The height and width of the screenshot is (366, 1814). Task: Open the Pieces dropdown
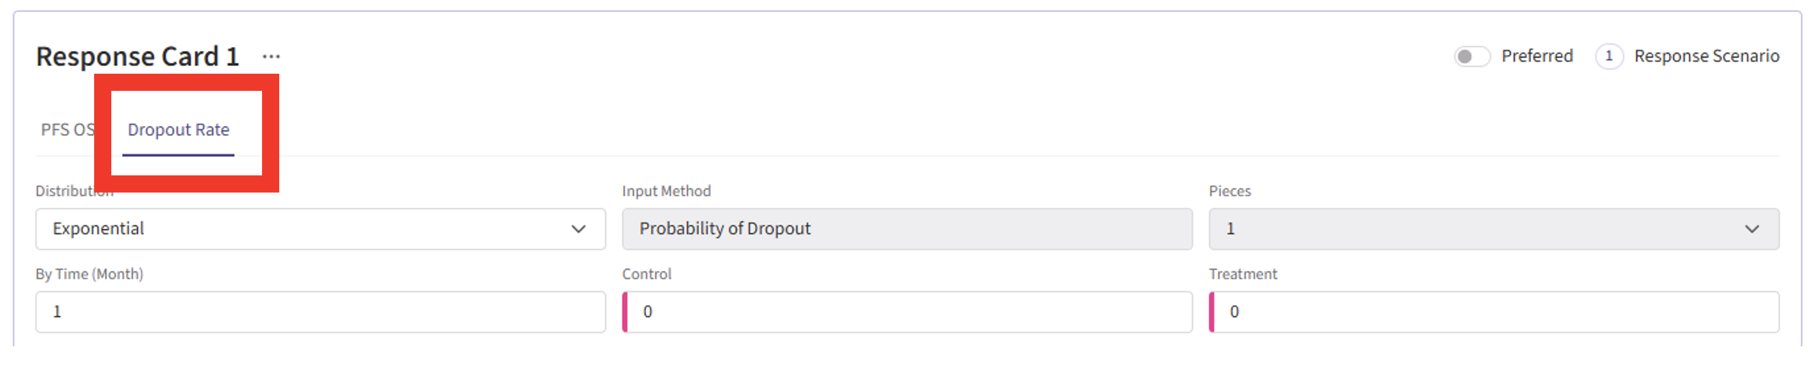pyautogui.click(x=1479, y=229)
